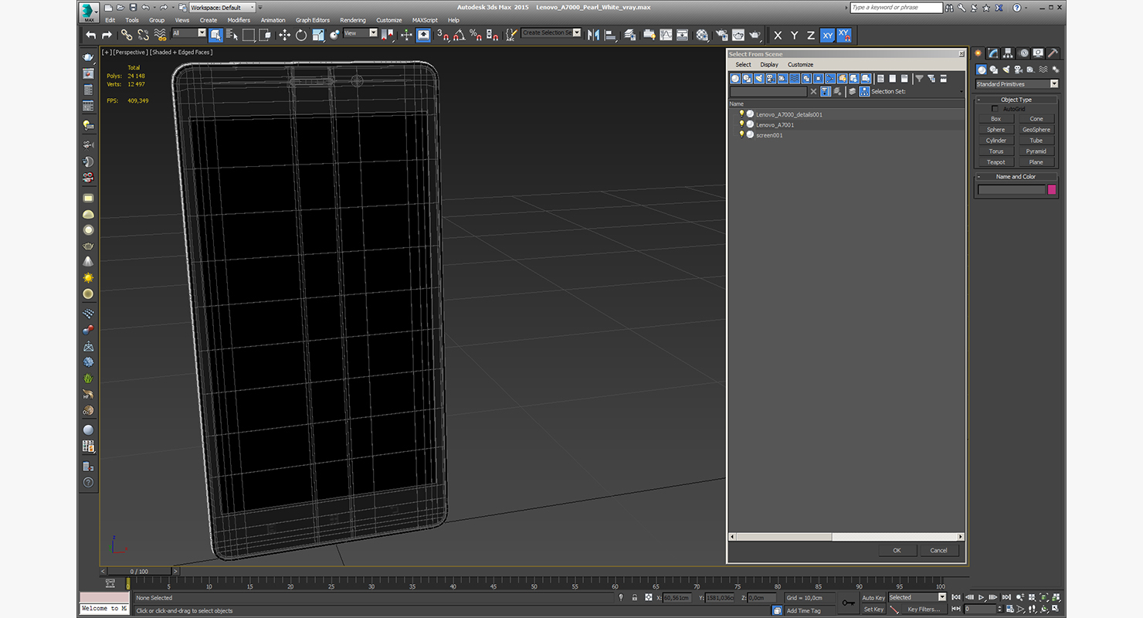This screenshot has width=1143, height=618.
Task: Click the Undo arrow icon
Action: click(x=91, y=35)
